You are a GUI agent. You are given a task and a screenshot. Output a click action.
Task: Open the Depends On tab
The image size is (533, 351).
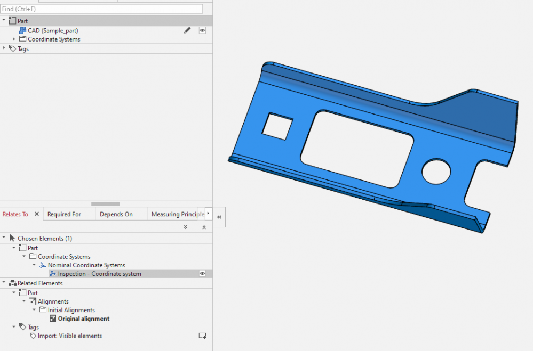116,214
